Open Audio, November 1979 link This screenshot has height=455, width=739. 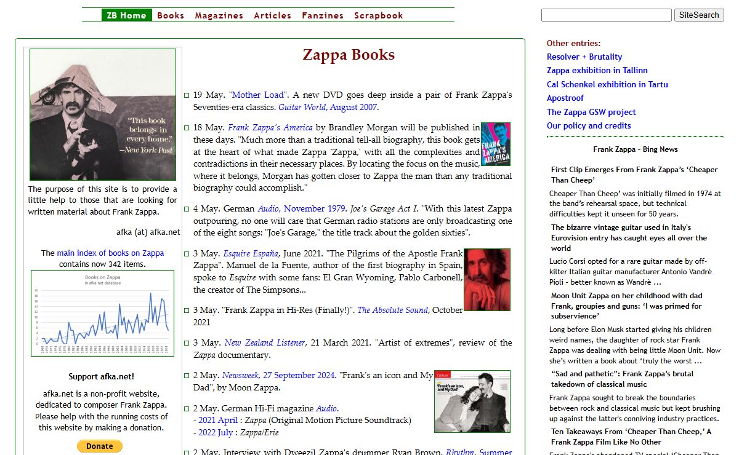301,209
